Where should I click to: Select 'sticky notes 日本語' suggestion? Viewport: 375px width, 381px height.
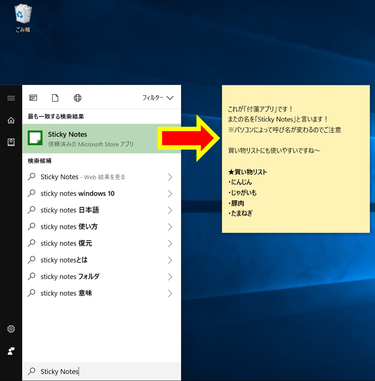coord(102,210)
